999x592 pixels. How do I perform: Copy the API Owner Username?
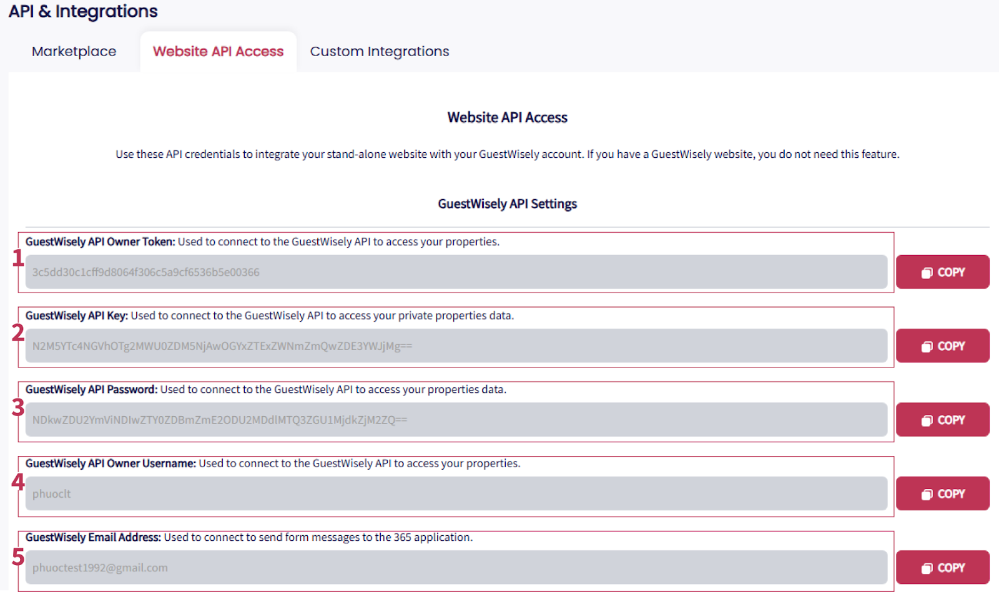(x=942, y=493)
